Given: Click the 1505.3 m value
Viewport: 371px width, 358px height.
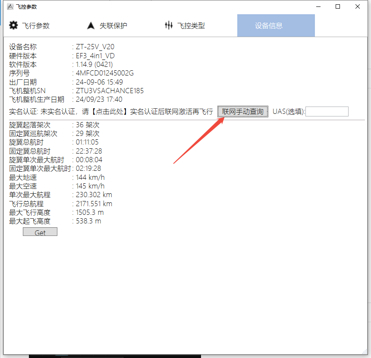Looking at the screenshot, I should [90, 213].
